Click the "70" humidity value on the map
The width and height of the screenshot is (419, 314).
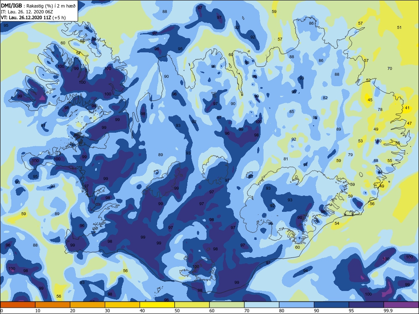tap(390, 68)
